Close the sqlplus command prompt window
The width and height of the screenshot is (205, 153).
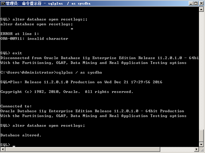coord(201,3)
